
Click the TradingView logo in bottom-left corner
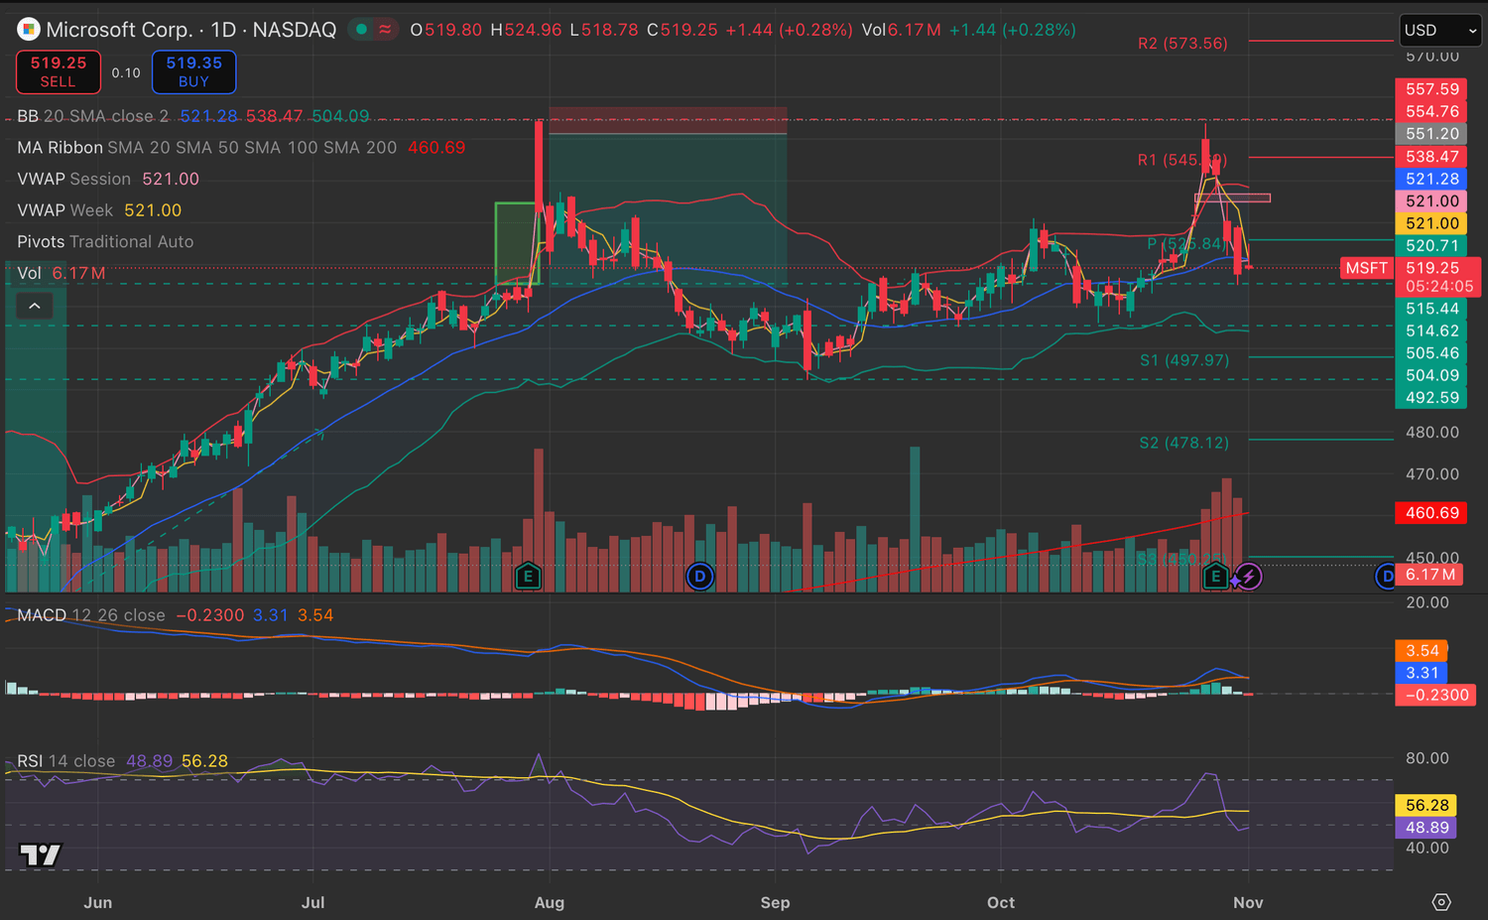click(x=41, y=854)
